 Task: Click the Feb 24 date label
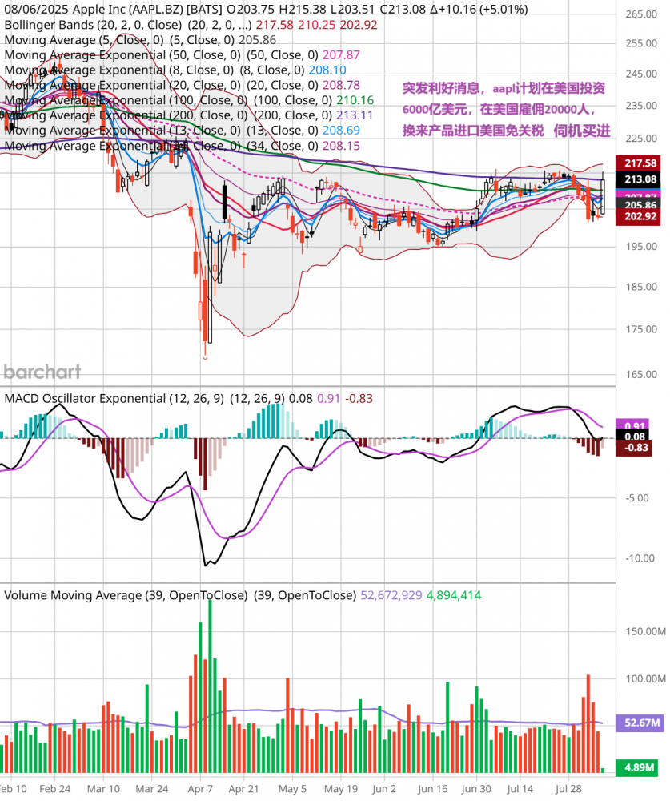[54, 789]
